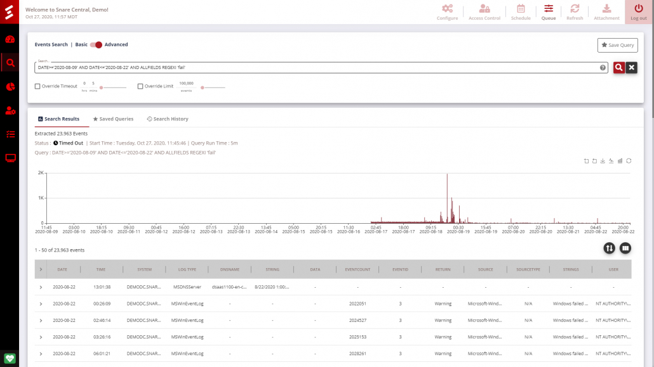Expand all rows via header chevron

pyautogui.click(x=41, y=269)
